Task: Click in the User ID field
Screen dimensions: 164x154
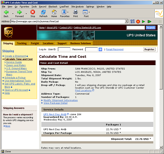Action: click(64, 49)
